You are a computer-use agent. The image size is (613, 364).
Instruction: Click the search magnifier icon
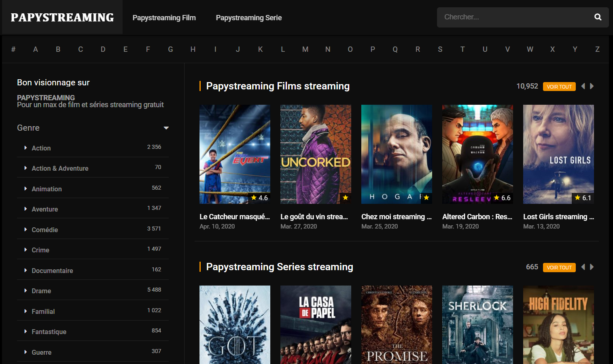(598, 17)
